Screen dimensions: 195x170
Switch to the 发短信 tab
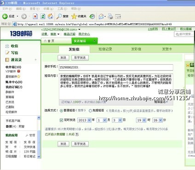click(74, 49)
